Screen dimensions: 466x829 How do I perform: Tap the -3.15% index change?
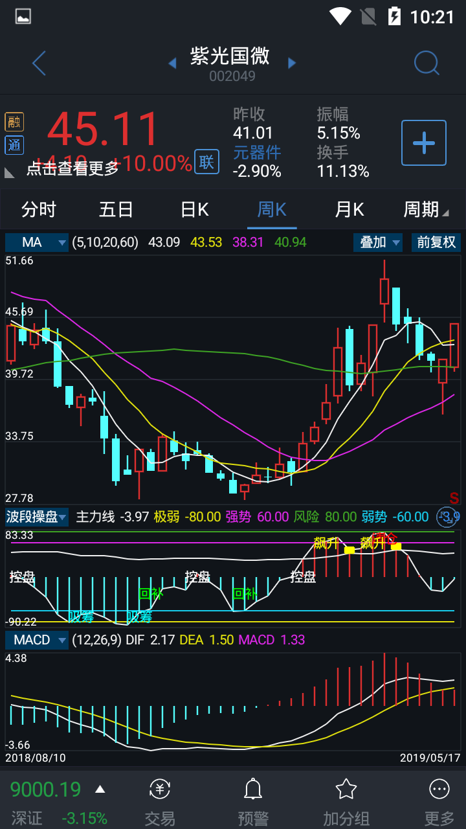[x=85, y=818]
